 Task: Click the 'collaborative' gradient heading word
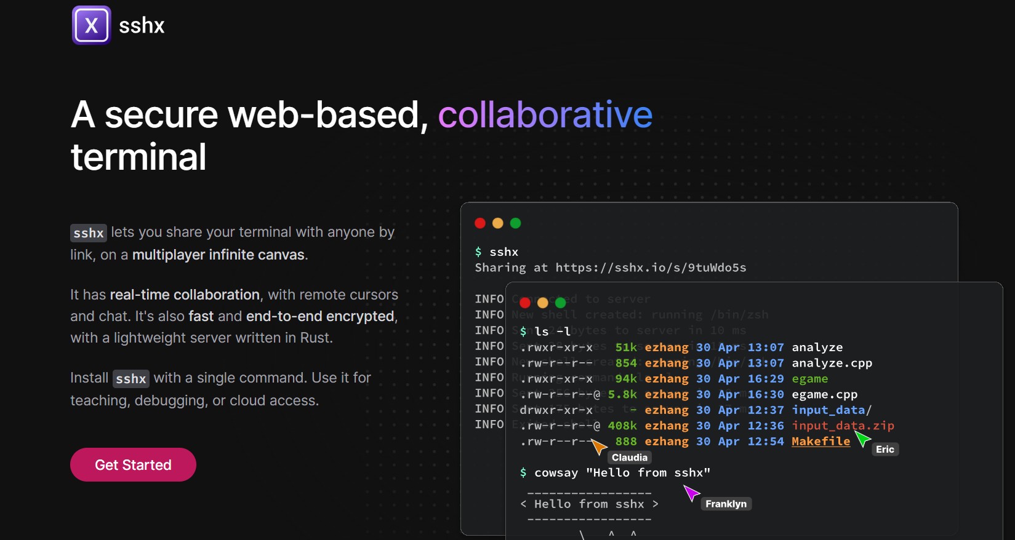[545, 114]
